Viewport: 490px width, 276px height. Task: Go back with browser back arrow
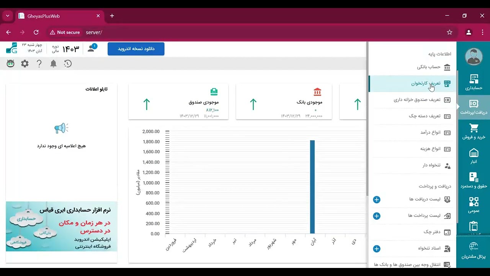8,33
